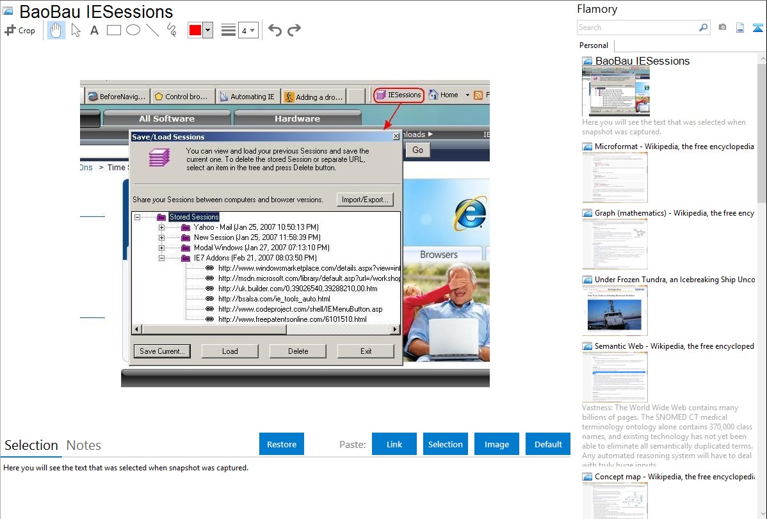Select the straight line tool
The image size is (767, 519).
[x=152, y=30]
